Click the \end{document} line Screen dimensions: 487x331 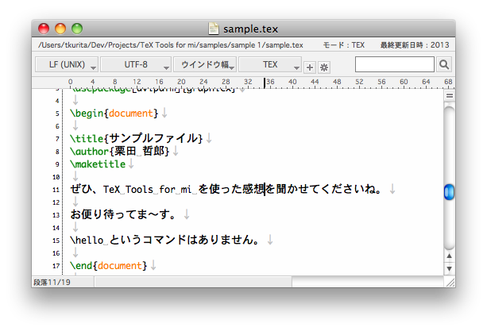(108, 266)
